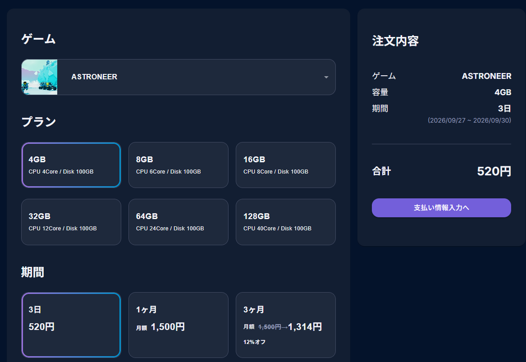Click the 注文内容 heading
Viewport: 526px width, 362px height.
click(395, 41)
